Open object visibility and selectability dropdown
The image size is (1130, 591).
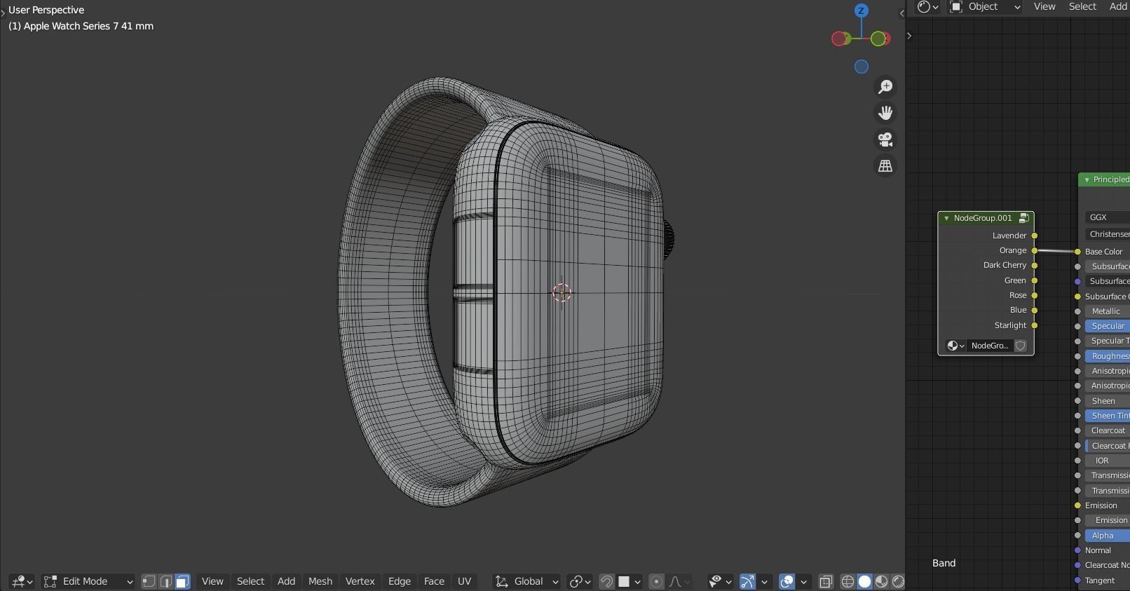(x=719, y=581)
